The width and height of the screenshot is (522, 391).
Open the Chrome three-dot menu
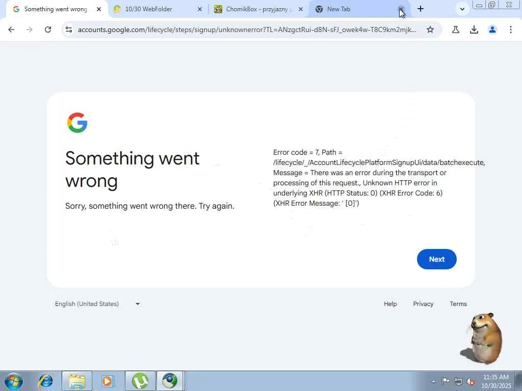(511, 30)
